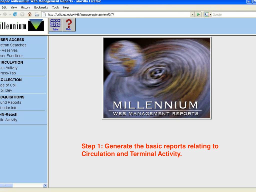Go to the browser home page icon

(x=29, y=14)
